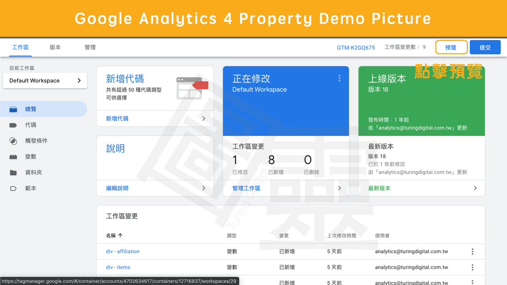
Task: Click the 新增代碼 link
Action: pyautogui.click(x=117, y=119)
